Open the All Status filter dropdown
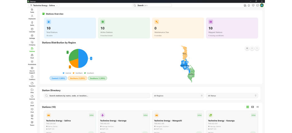Screen dimensions: 292x133 click(232, 95)
